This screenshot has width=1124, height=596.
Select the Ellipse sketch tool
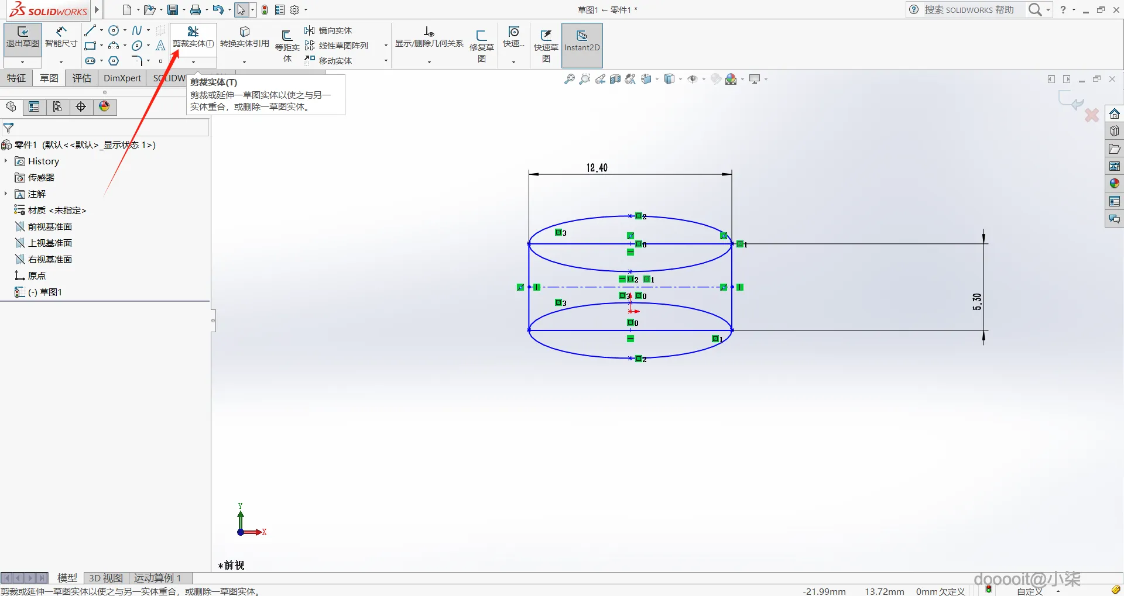137,46
